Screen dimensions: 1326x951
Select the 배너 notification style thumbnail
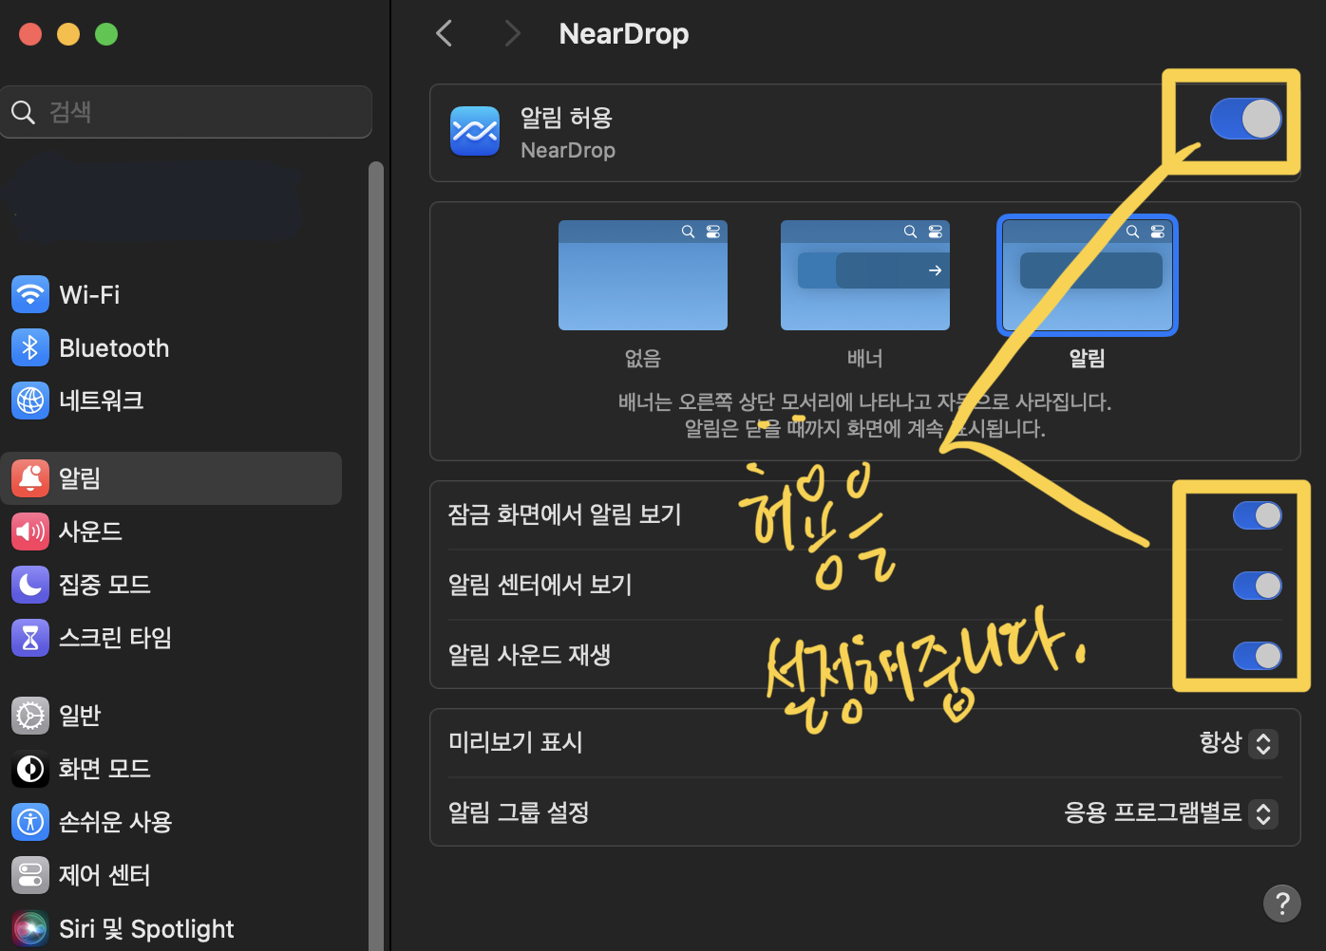pyautogui.click(x=865, y=275)
